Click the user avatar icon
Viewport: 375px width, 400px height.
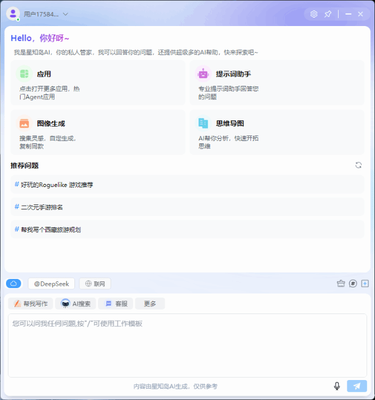point(13,13)
